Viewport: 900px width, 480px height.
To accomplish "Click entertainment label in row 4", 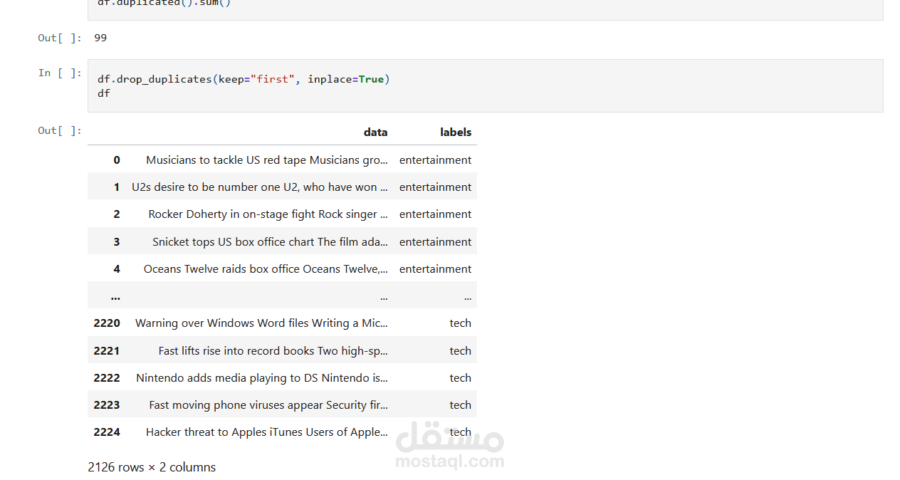I will pos(435,269).
